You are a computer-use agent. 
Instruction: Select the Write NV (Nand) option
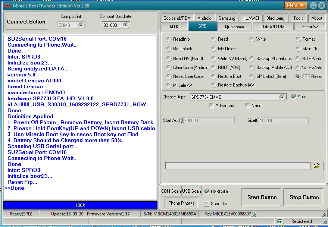point(213,58)
